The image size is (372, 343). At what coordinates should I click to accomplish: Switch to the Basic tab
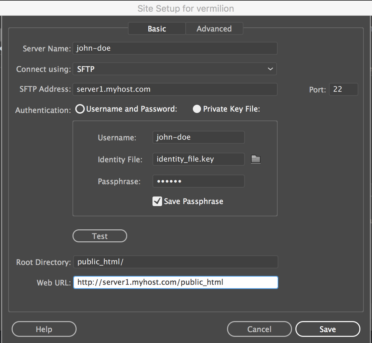156,29
